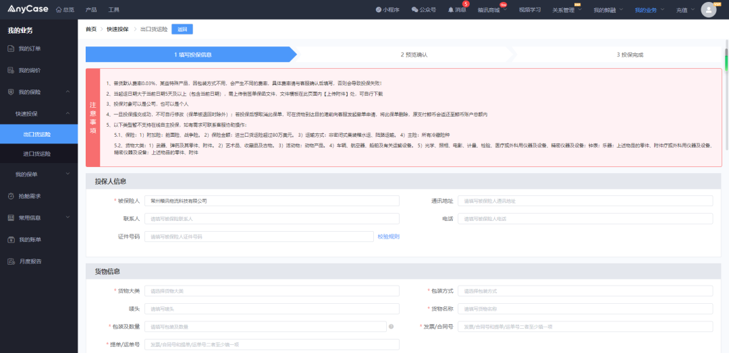Focus the 包装及数量 input field
This screenshot has width=729, height=353.
(x=265, y=327)
